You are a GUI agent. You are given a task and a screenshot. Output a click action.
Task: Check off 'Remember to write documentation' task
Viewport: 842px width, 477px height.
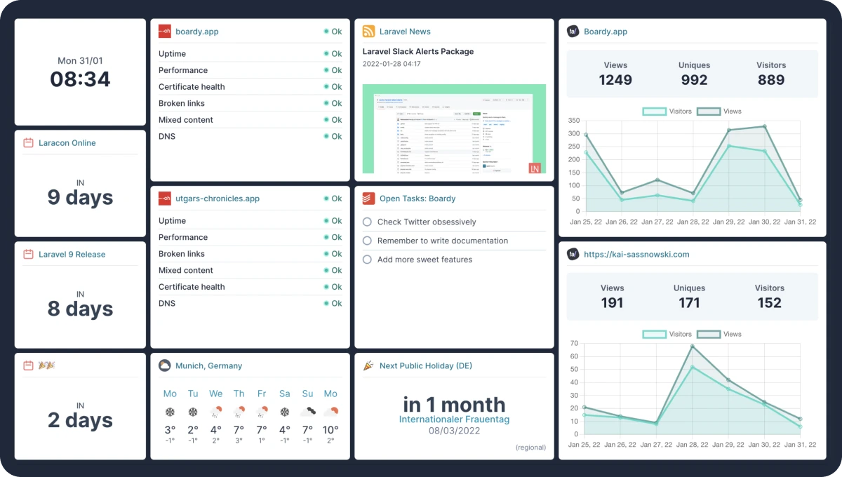(367, 241)
